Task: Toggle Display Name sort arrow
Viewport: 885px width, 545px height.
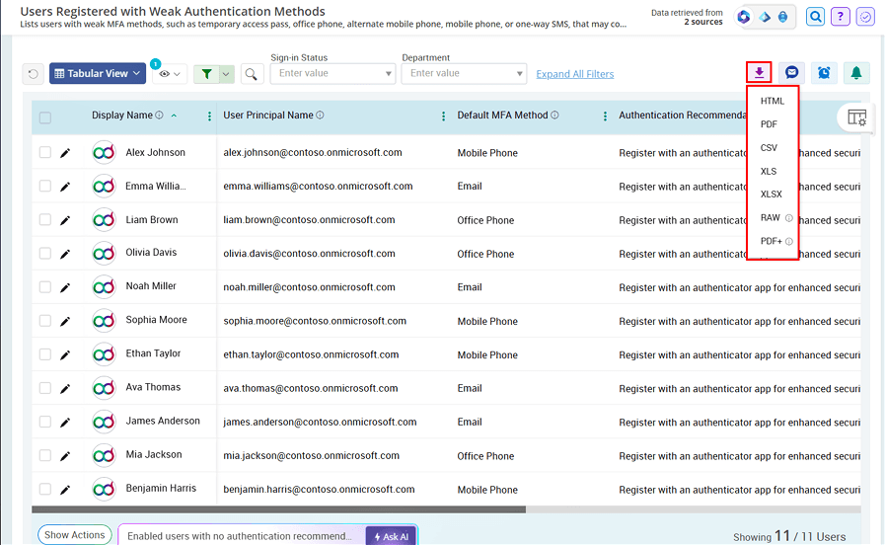Action: pos(174,116)
